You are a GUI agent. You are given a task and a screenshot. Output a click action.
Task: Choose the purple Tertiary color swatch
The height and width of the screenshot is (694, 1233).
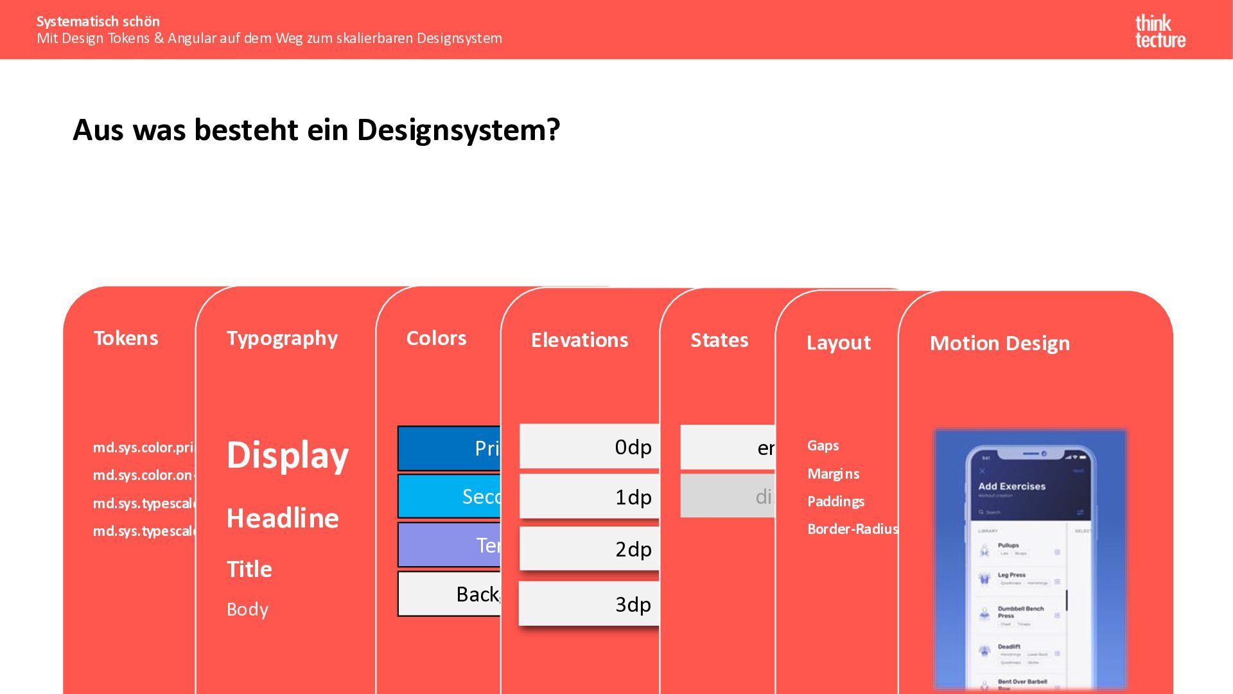(450, 545)
